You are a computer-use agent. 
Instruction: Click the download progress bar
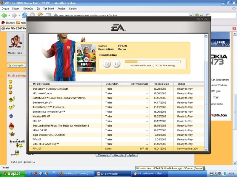(x=153, y=62)
